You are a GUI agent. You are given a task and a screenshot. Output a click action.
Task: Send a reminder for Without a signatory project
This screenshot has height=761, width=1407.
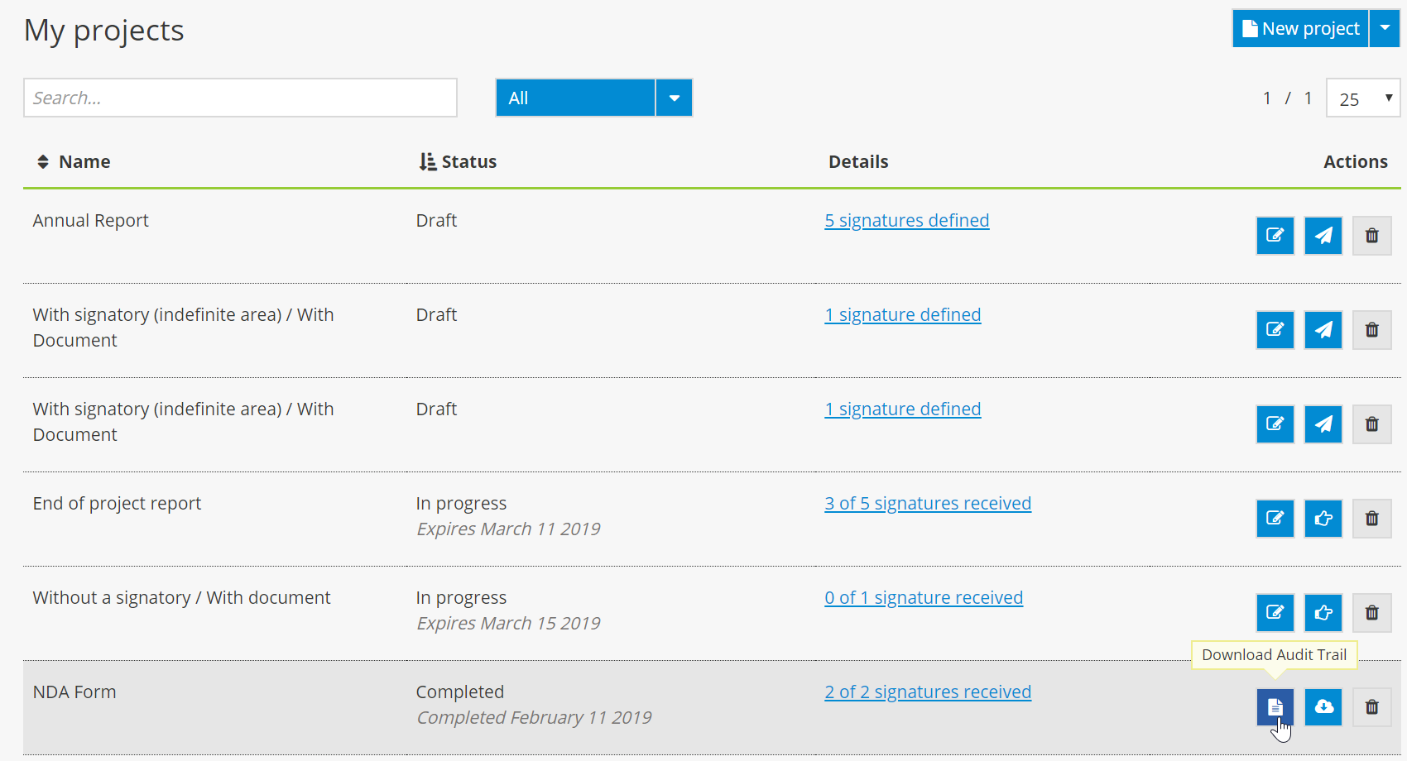pos(1323,613)
